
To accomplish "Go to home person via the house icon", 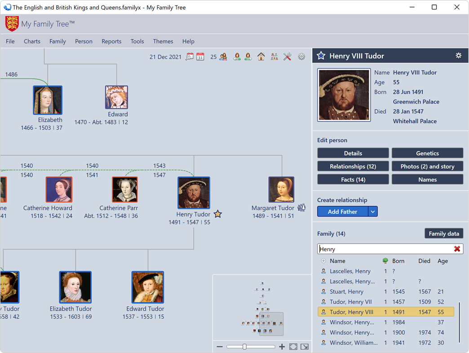I will click(x=261, y=57).
